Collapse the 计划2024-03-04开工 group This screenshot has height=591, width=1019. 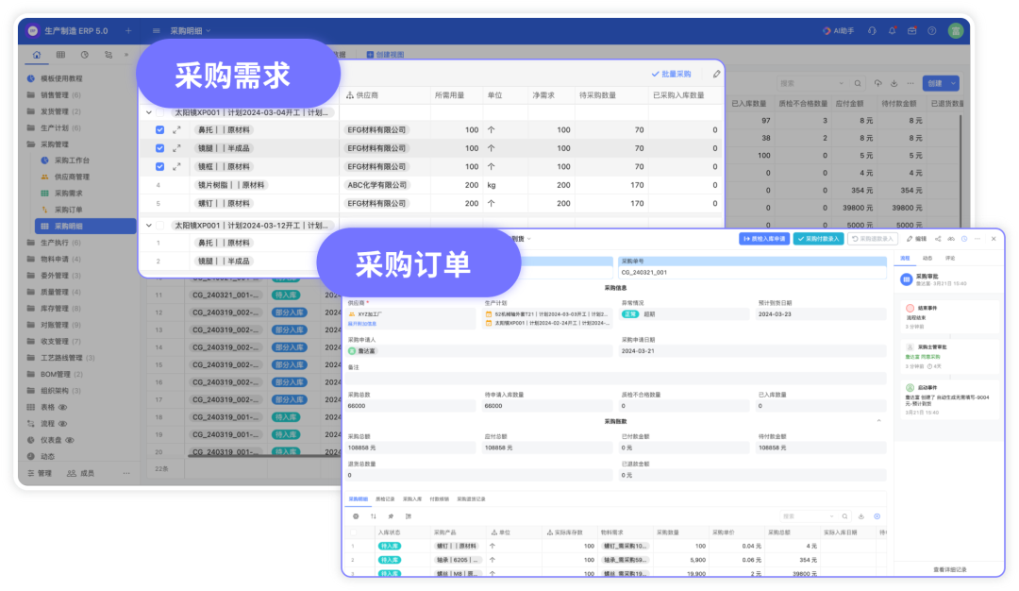click(x=149, y=112)
